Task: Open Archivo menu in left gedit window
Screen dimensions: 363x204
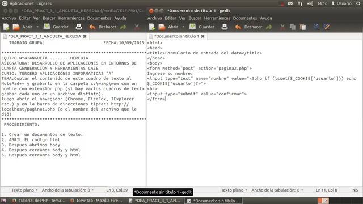Action: [x=9, y=18]
